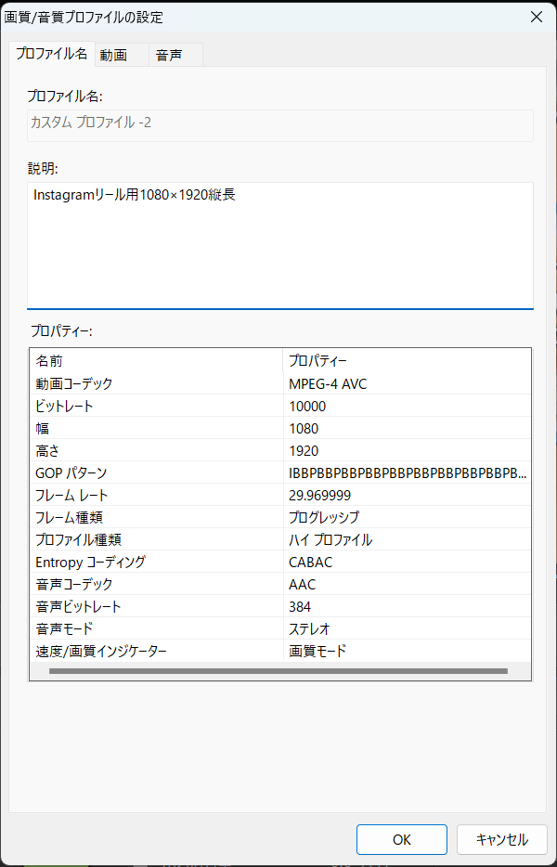Screen dimensions: 557x867
Task: Select the ビットレート row name
Action: [64, 406]
